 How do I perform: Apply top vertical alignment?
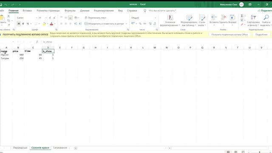point(61,17)
